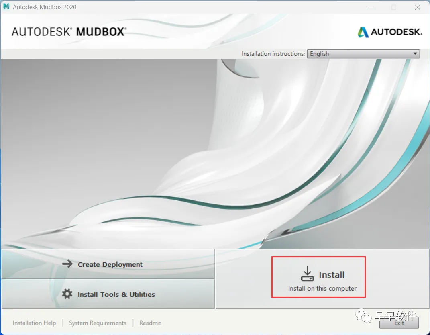Click the Exit button
The image size is (430, 335).
coord(399,323)
